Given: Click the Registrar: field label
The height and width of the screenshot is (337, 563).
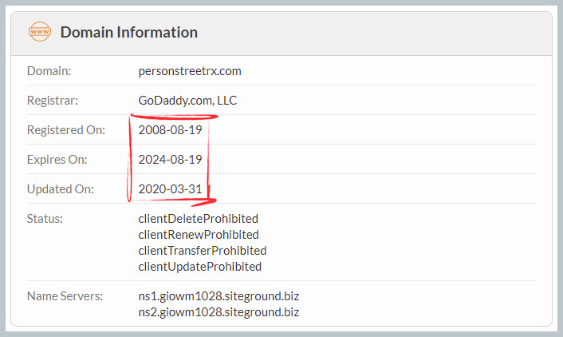Looking at the screenshot, I should pyautogui.click(x=53, y=101).
